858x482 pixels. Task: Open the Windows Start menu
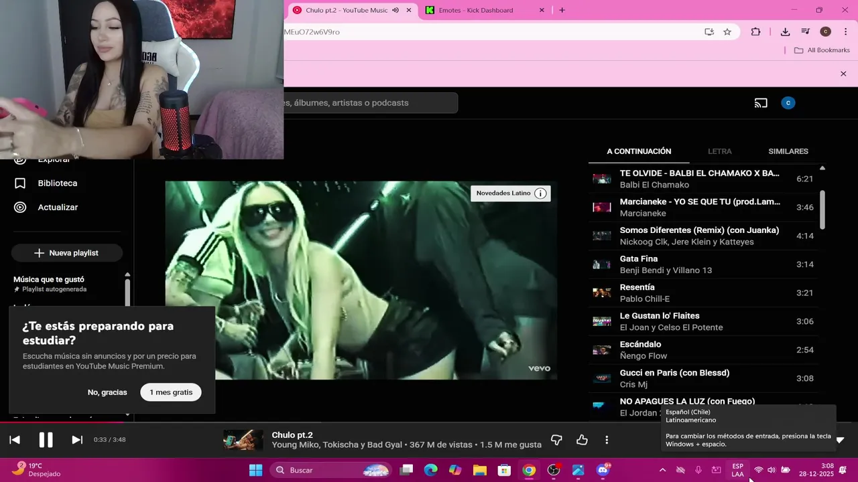click(x=256, y=470)
